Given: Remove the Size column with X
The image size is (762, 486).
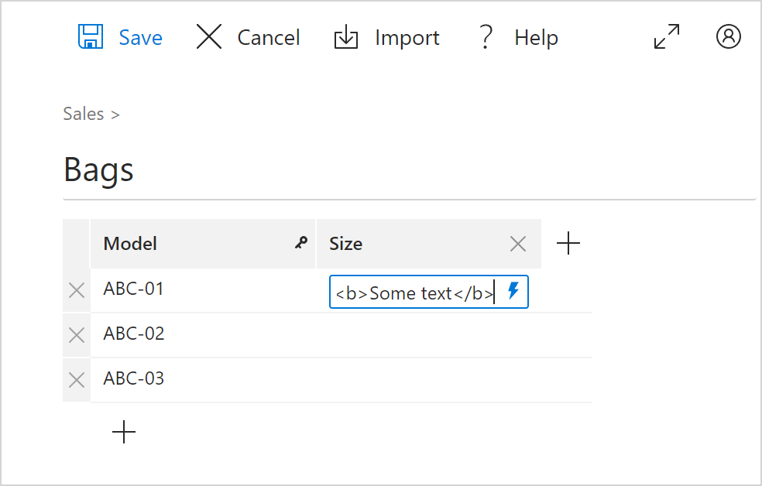Looking at the screenshot, I should (x=518, y=244).
